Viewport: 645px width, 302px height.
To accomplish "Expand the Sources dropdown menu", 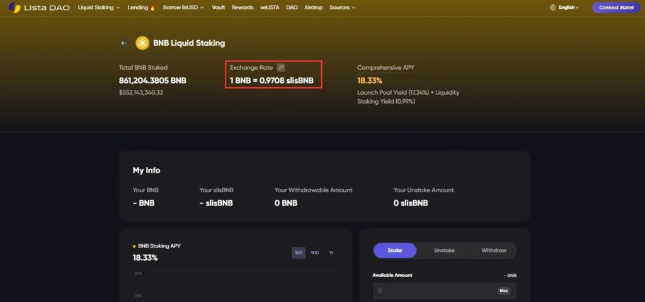I will (x=343, y=8).
